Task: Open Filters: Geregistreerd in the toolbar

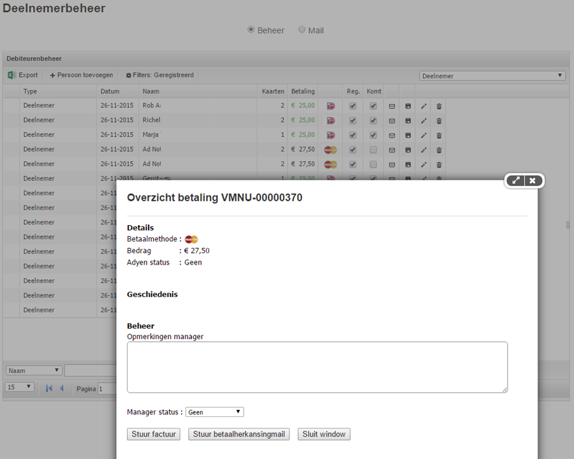Action: (x=159, y=75)
